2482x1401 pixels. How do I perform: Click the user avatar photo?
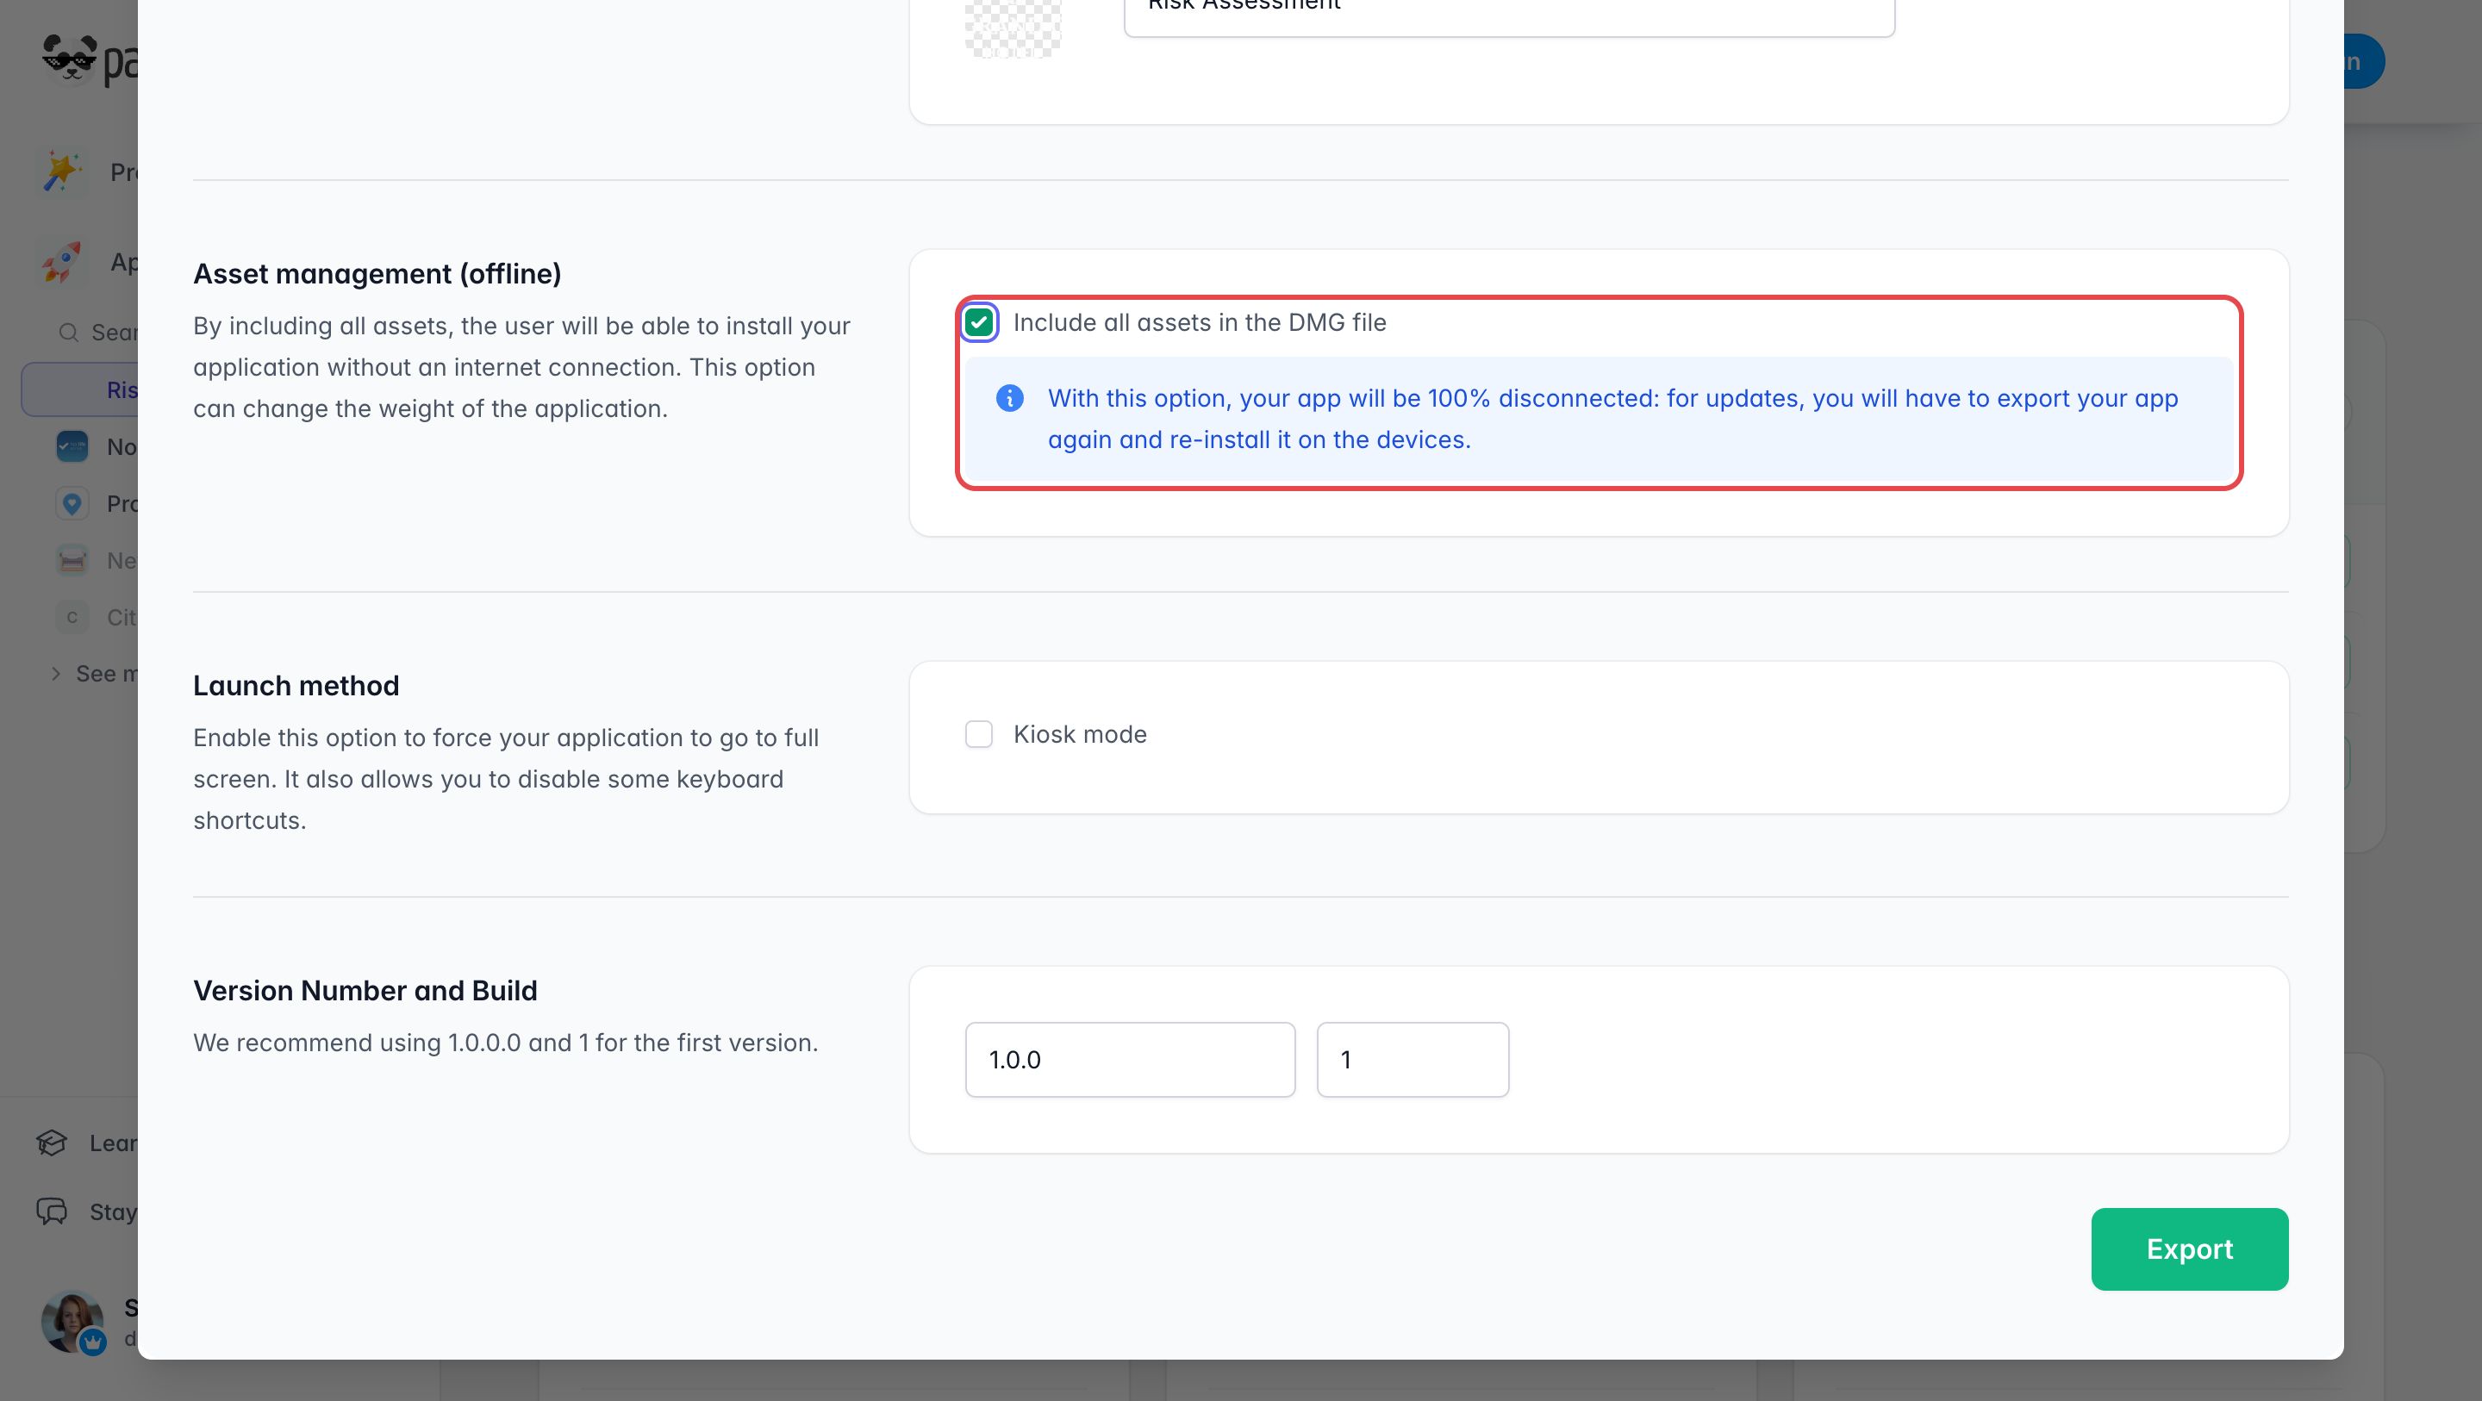pyautogui.click(x=72, y=1321)
